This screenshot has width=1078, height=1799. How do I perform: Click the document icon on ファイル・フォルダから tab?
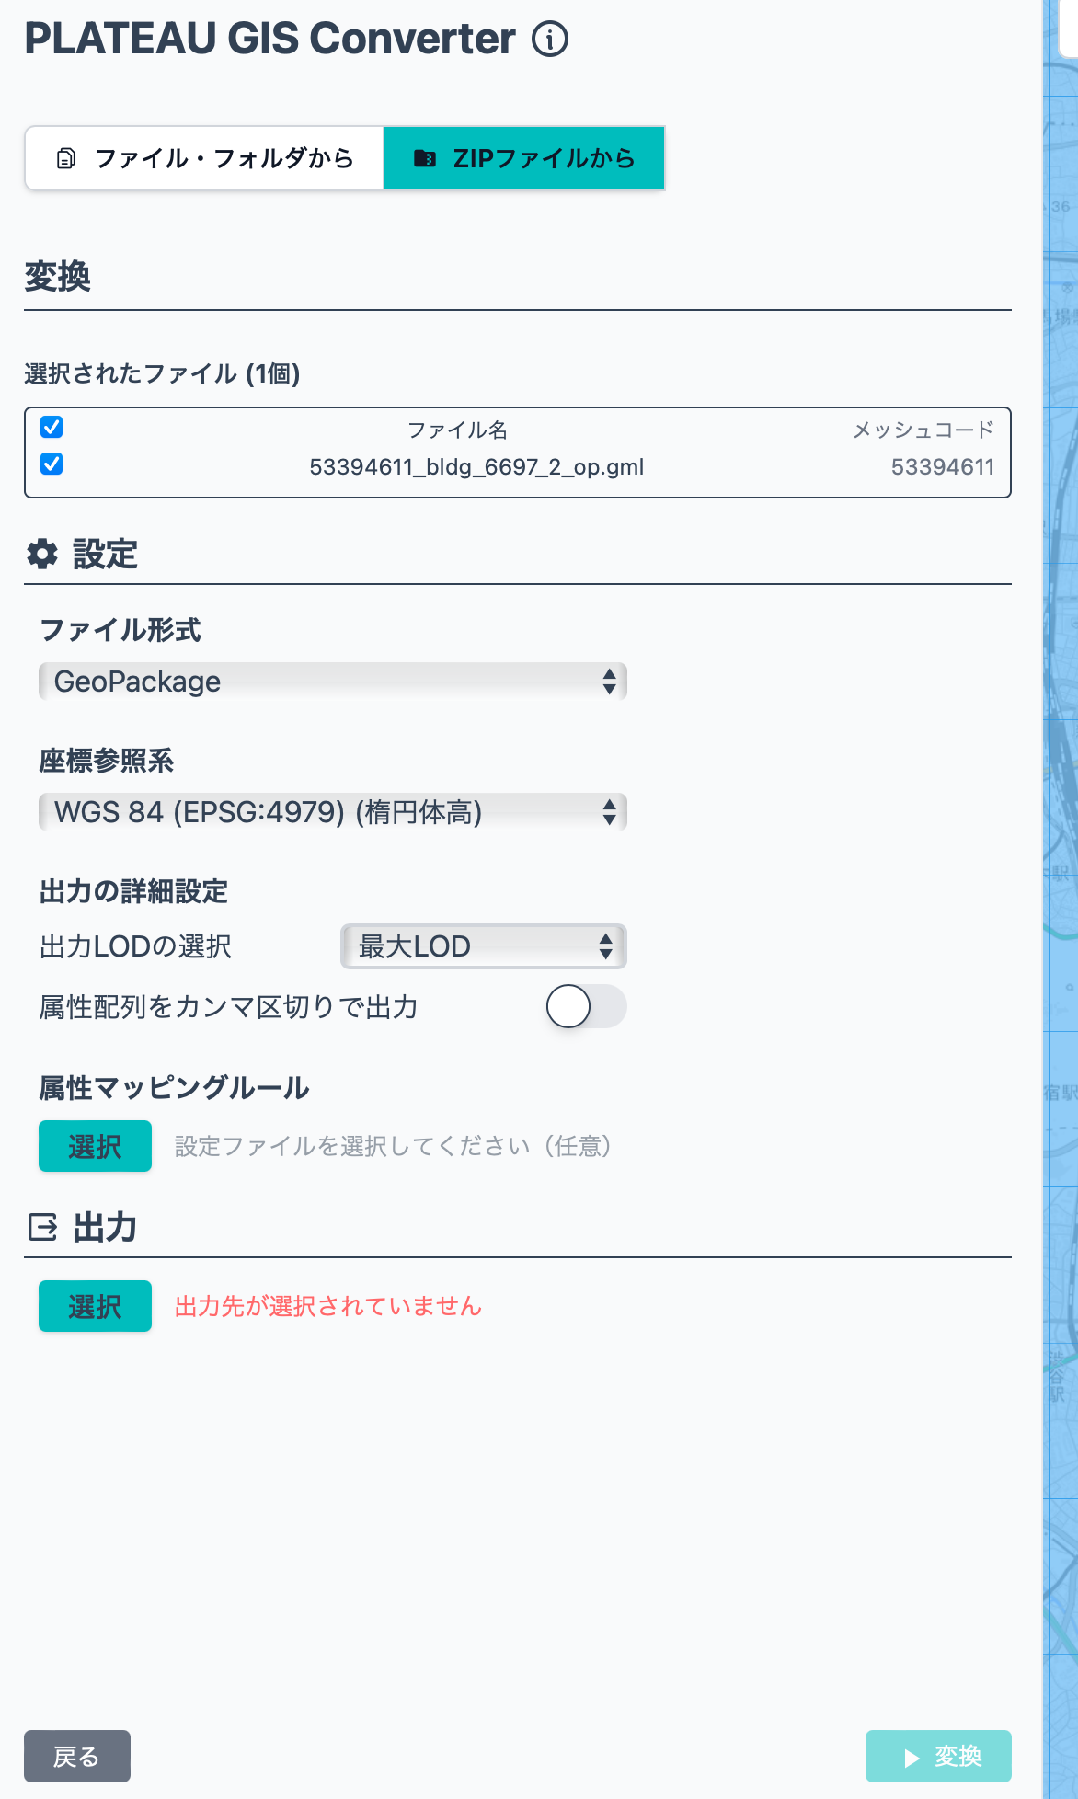64,157
